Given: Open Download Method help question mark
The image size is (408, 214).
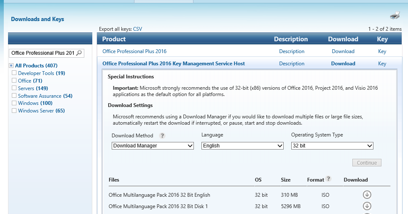Looking at the screenshot, I should (162, 136).
